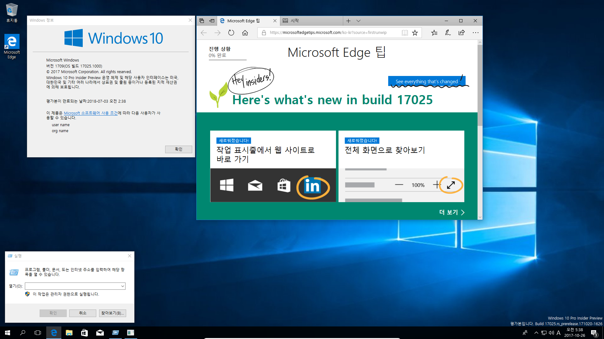Show tabs you've set aside
The height and width of the screenshot is (339, 604).
point(202,21)
